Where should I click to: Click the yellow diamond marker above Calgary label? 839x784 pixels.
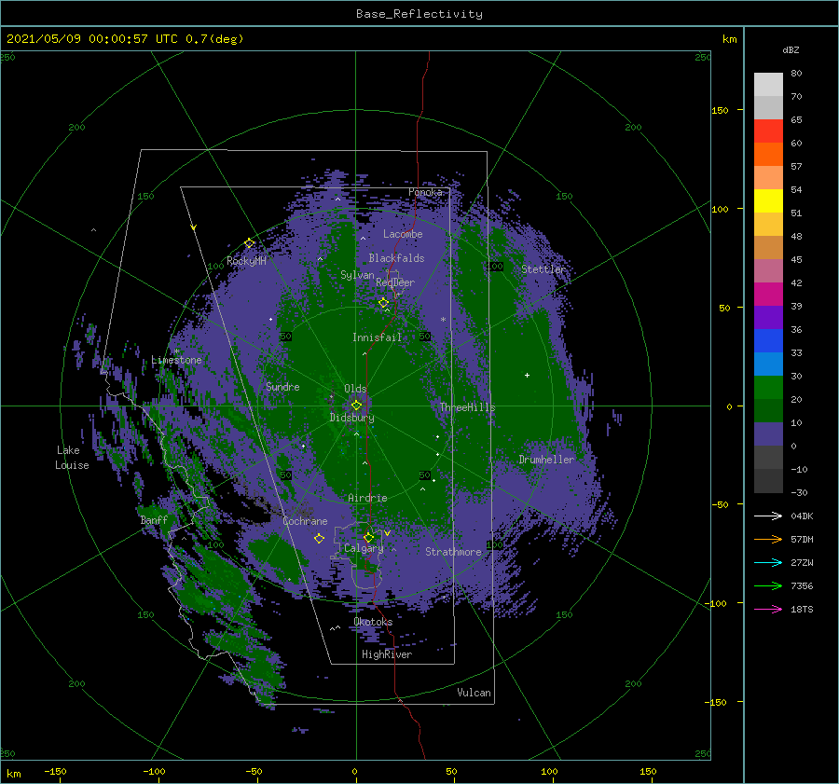coord(368,537)
